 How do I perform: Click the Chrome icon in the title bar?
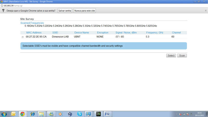[2, 2]
